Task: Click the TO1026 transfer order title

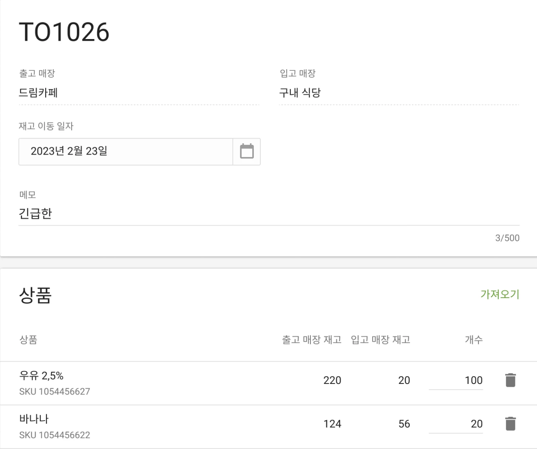Action: [x=64, y=32]
